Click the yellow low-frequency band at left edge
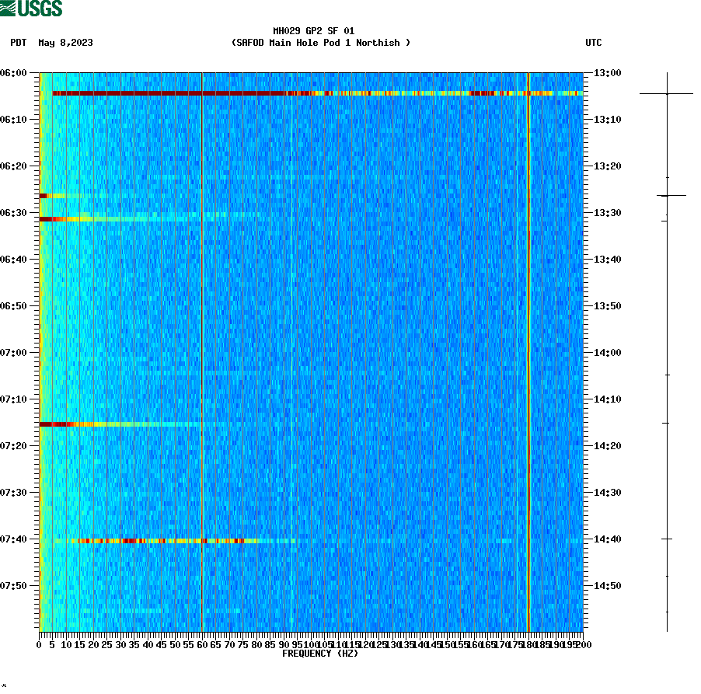The image size is (701, 694). click(x=43, y=350)
